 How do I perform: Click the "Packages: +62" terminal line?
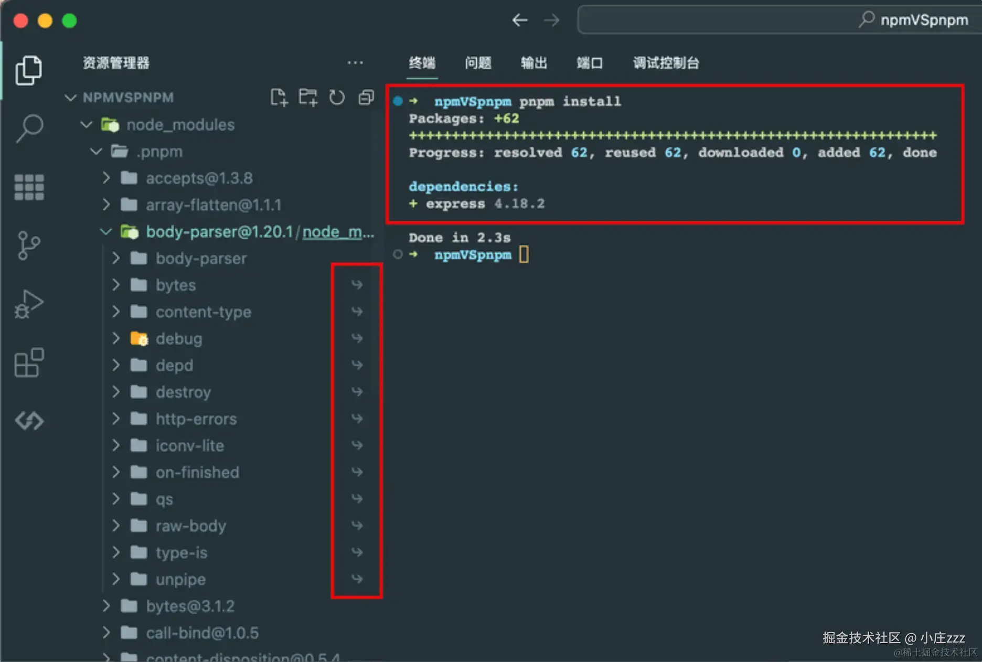[x=464, y=119]
